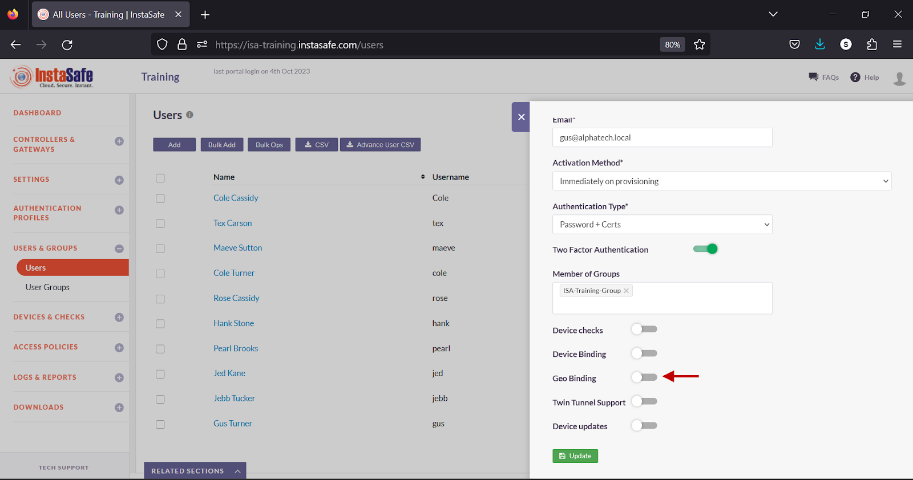Click the Users info icon

tap(189, 115)
